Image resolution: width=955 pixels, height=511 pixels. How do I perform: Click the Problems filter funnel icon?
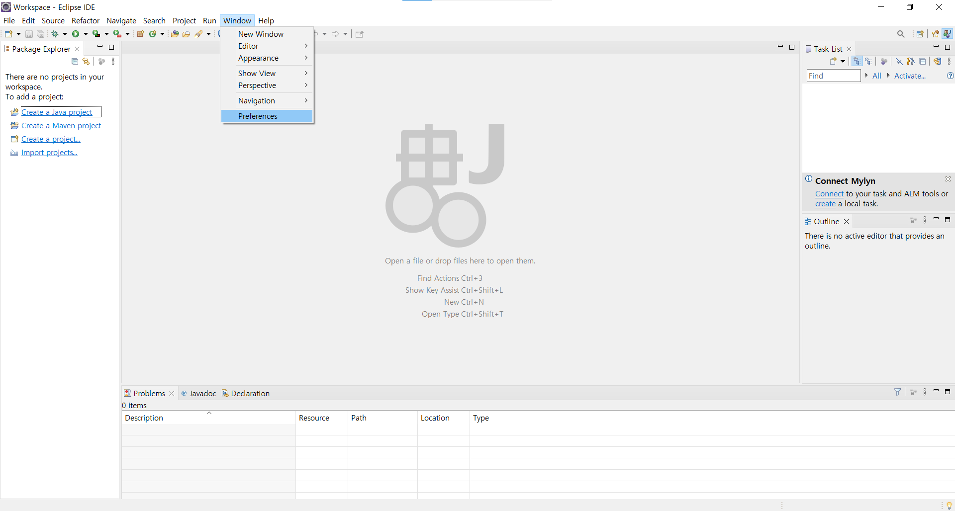pos(897,392)
